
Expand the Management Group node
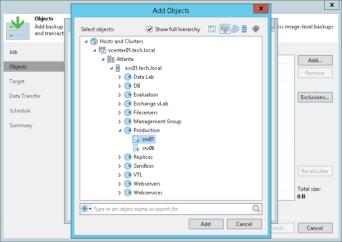[120, 121]
